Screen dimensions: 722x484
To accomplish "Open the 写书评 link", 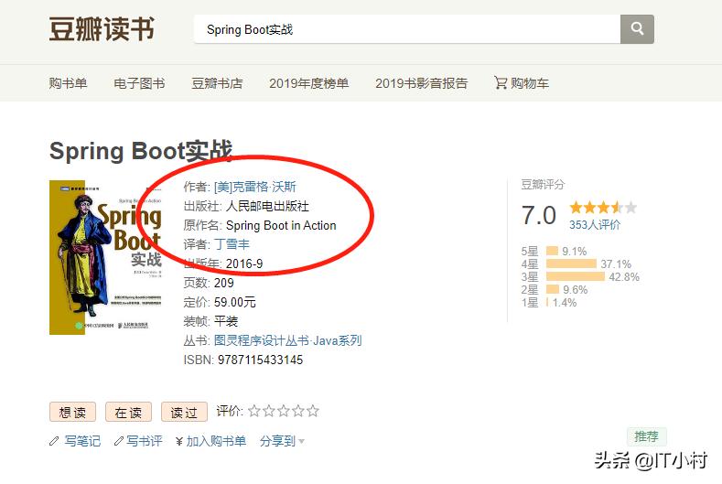I will point(144,441).
